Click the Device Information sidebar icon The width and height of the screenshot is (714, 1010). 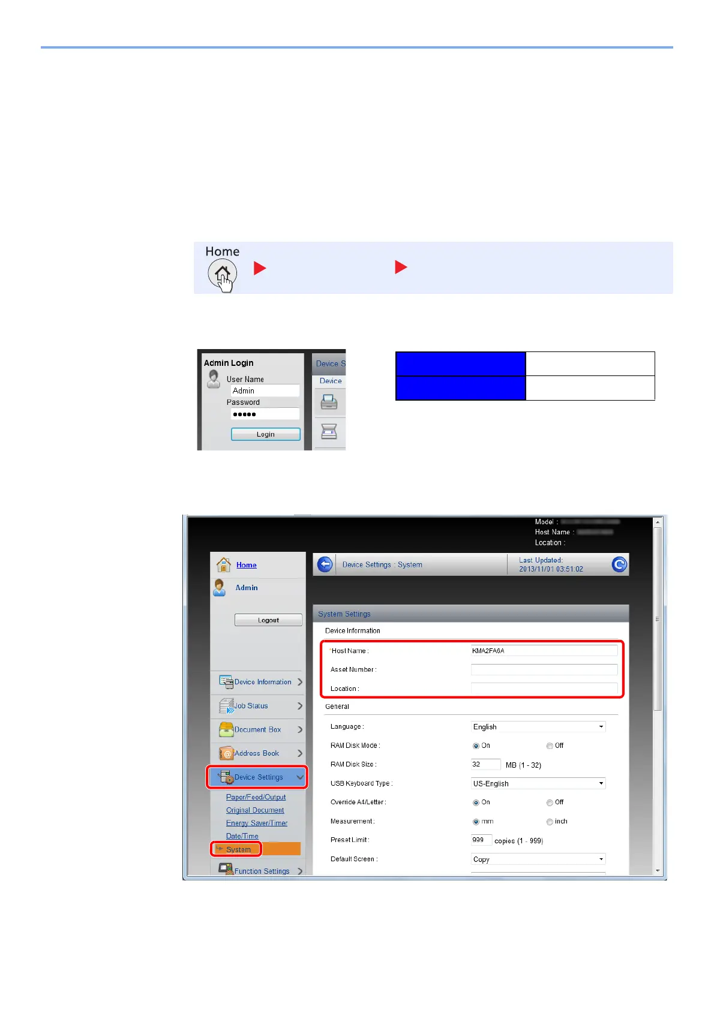(226, 682)
